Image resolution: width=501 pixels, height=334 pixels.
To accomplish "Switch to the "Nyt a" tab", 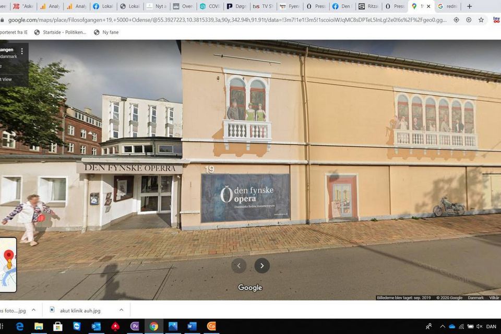I will [156, 6].
